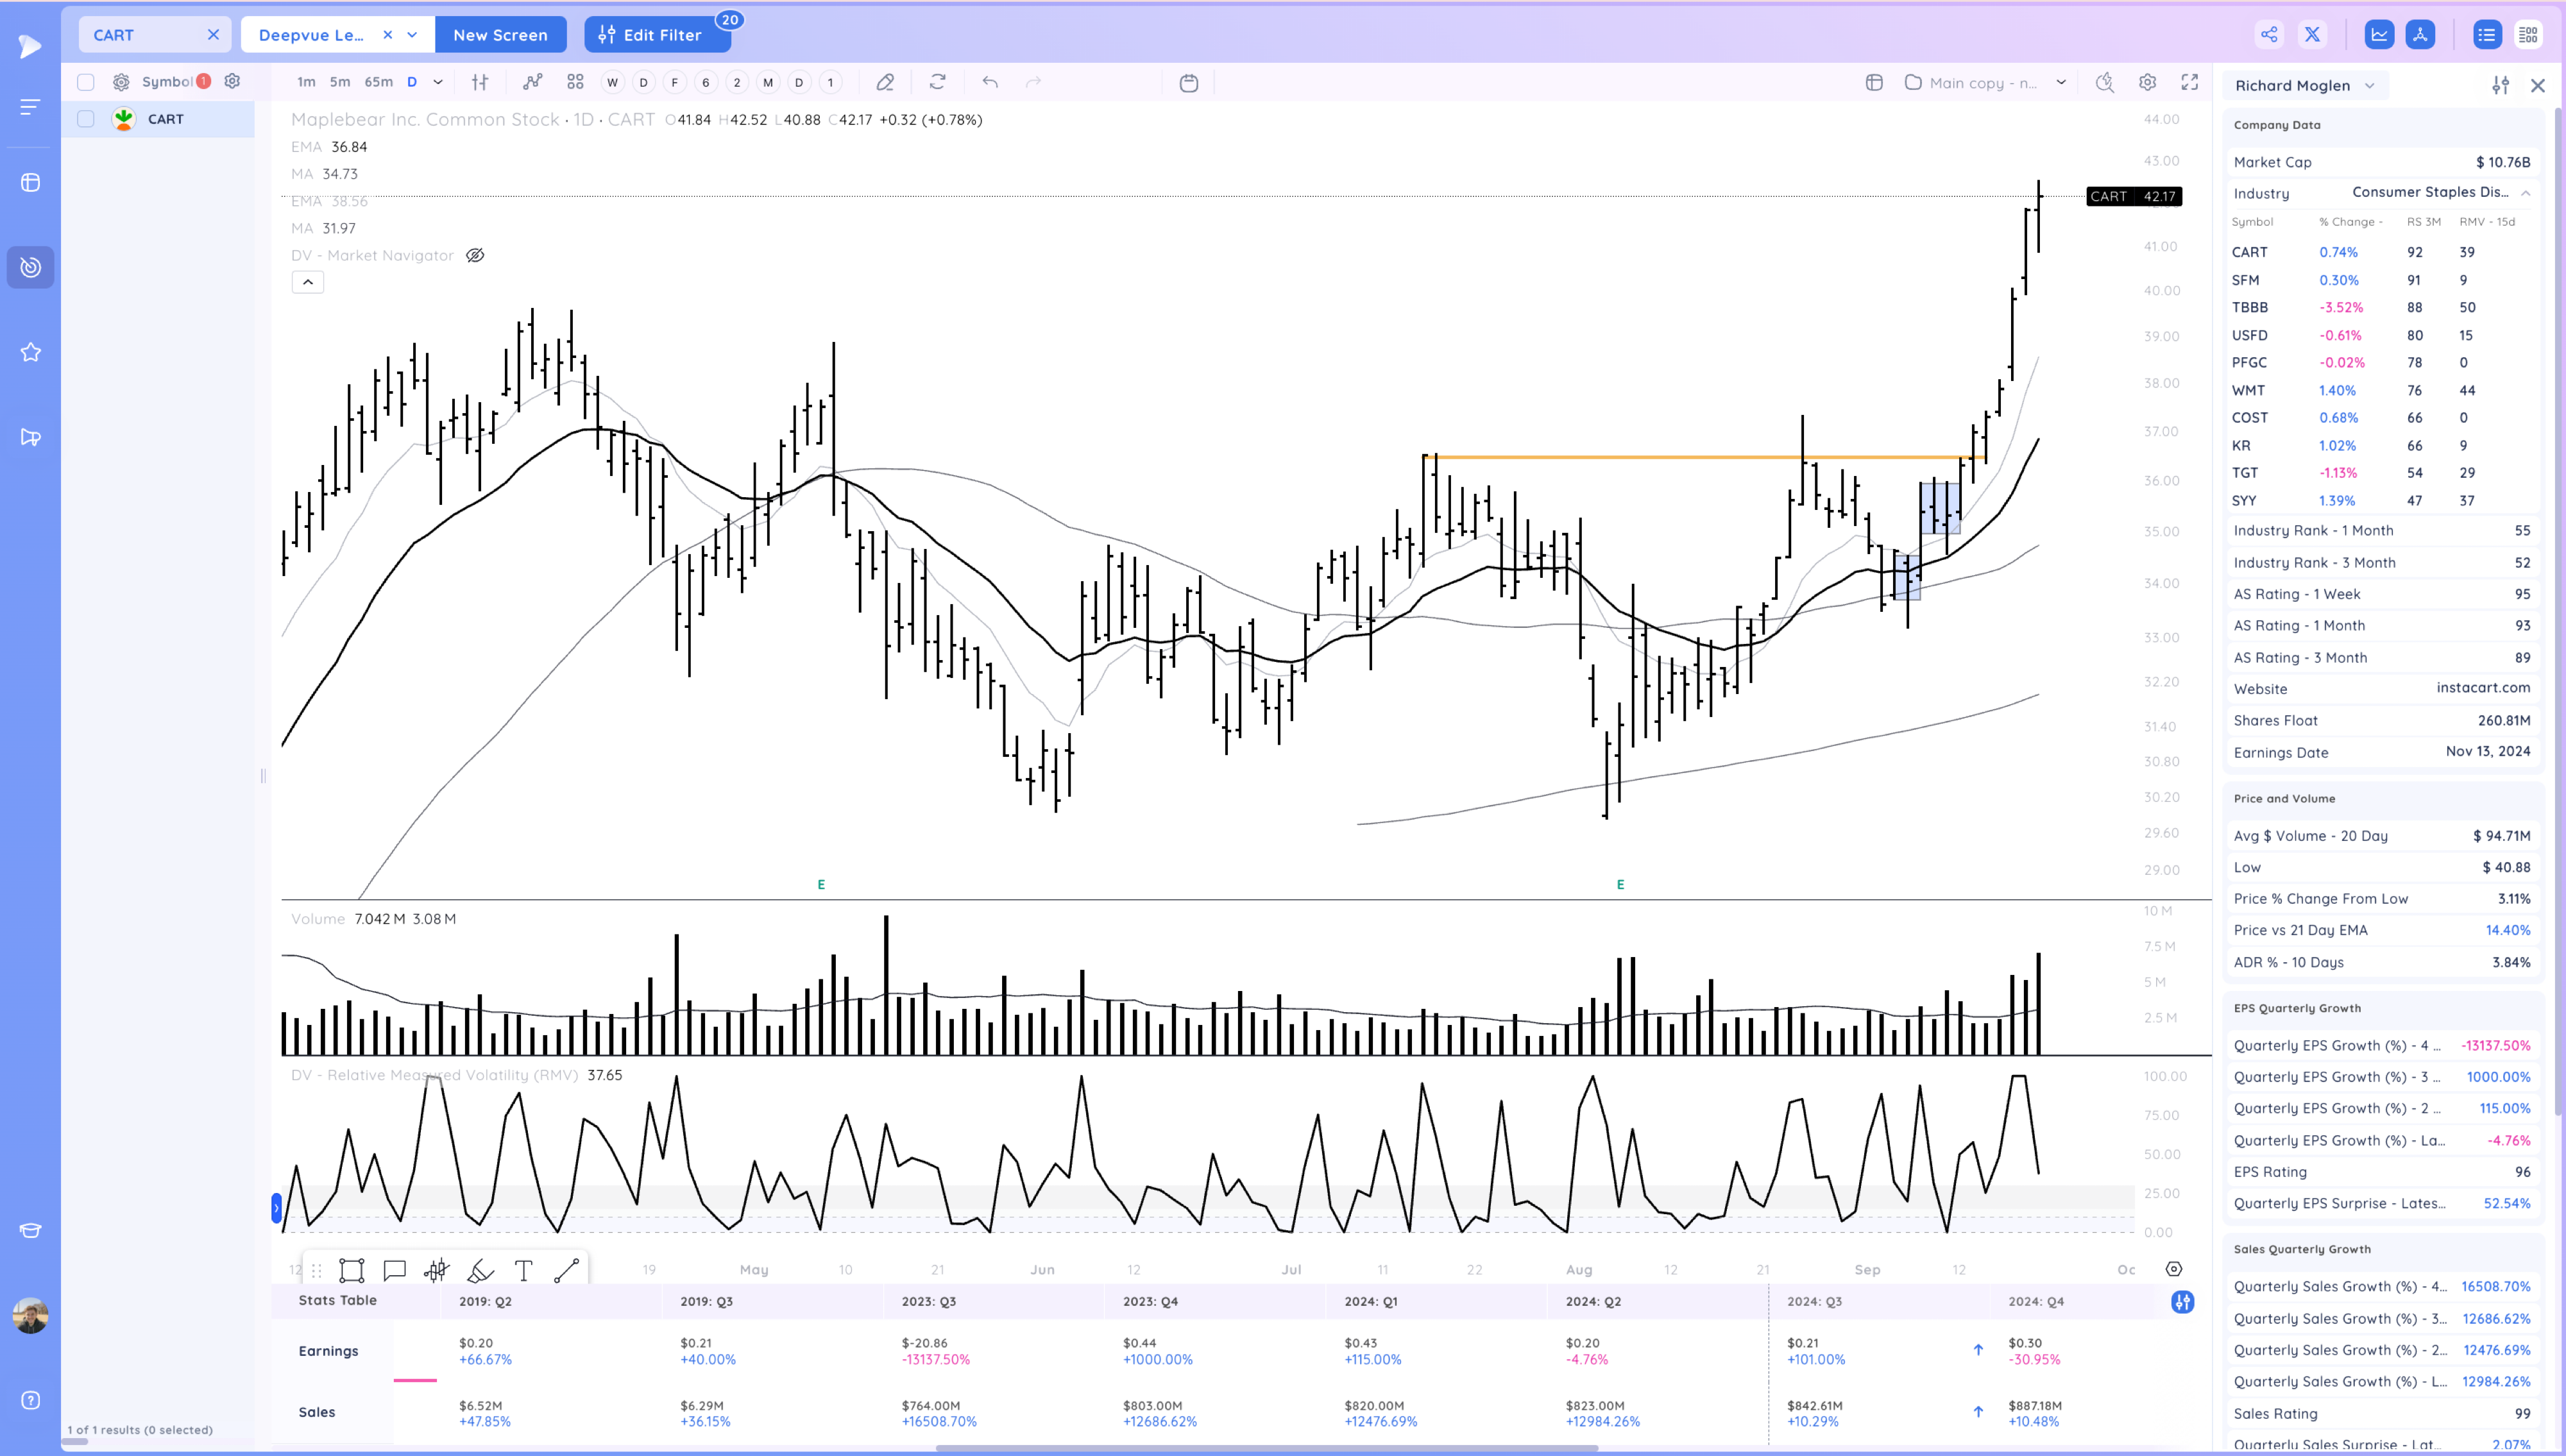The height and width of the screenshot is (1456, 2566).
Task: Toggle the select-all symbols checkbox
Action: (86, 82)
